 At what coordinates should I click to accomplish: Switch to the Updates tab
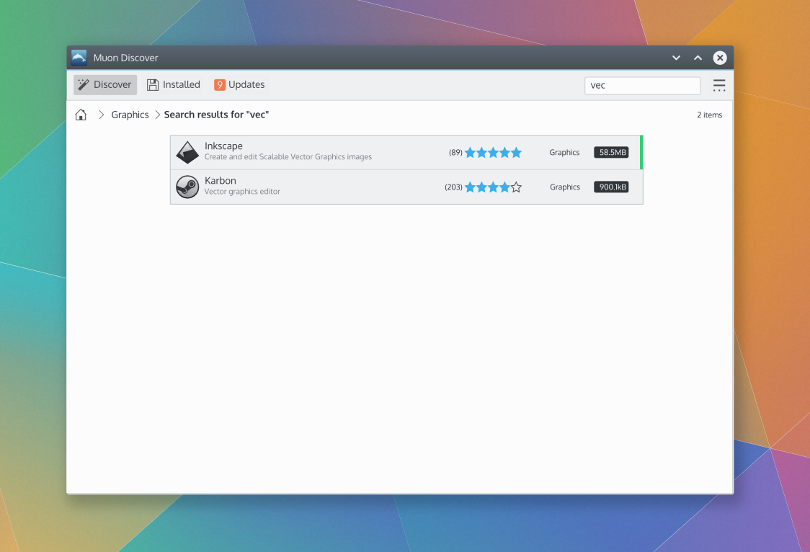click(x=239, y=84)
